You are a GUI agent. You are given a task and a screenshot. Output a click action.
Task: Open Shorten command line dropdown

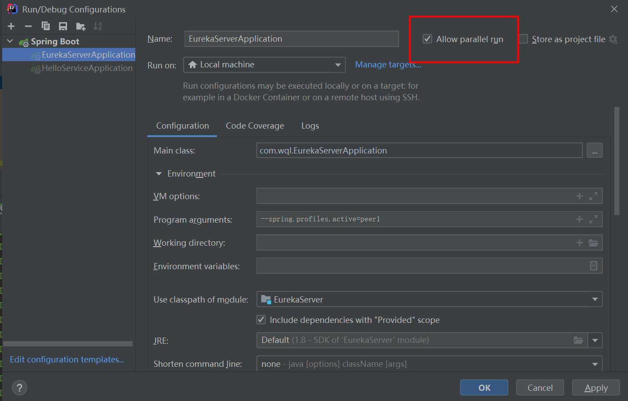[x=430, y=364]
